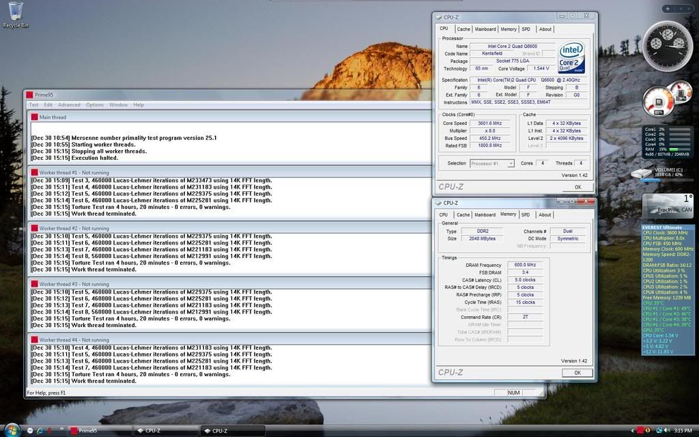Activate the first CPU-Z taskbar button
Screen dimensions: 699x437
[x=166, y=431]
